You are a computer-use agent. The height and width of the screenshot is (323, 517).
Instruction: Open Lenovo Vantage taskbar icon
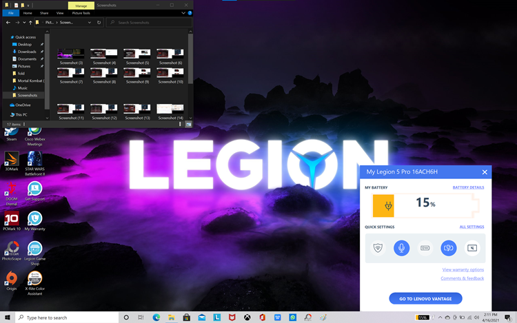tap(216, 317)
